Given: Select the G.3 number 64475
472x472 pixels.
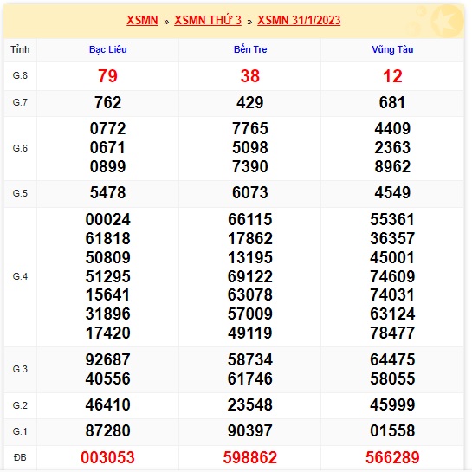Looking at the screenshot, I should (x=392, y=359).
